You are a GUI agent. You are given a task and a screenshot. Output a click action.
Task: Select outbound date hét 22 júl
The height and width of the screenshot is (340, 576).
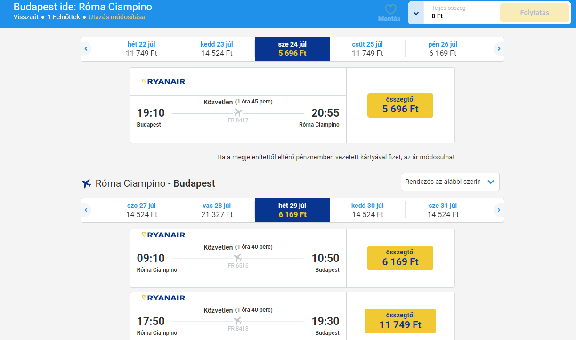141,49
